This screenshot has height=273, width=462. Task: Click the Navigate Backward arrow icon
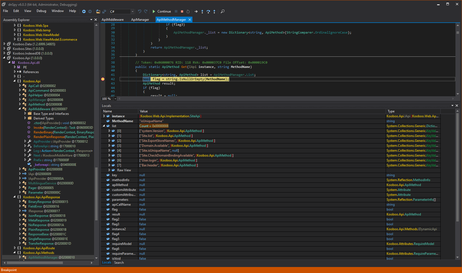click(x=84, y=11)
